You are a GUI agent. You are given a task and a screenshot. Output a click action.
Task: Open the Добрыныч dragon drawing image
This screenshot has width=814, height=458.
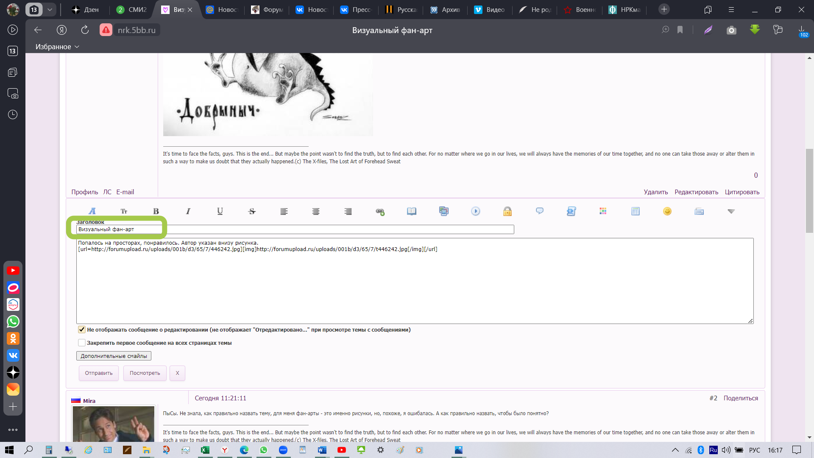[x=268, y=94]
